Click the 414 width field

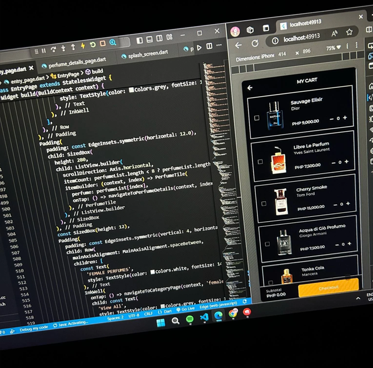[282, 54]
